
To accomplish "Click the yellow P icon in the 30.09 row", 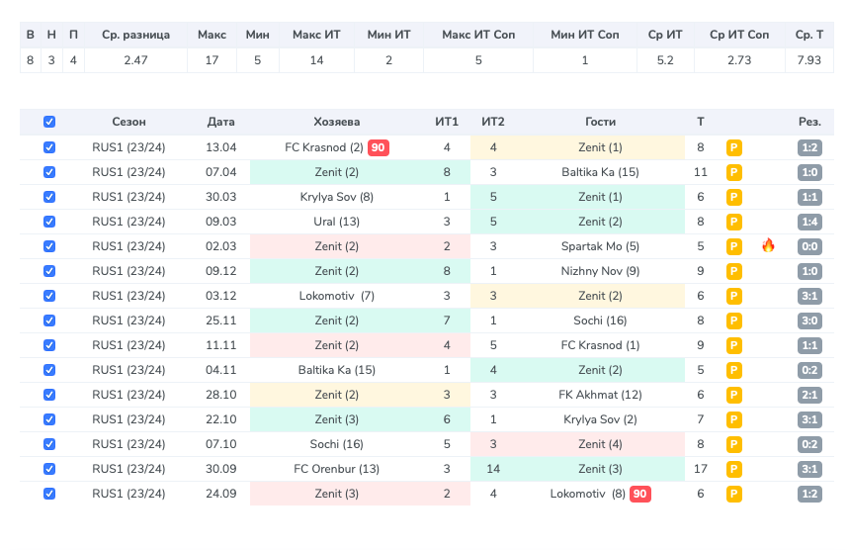I will (734, 469).
